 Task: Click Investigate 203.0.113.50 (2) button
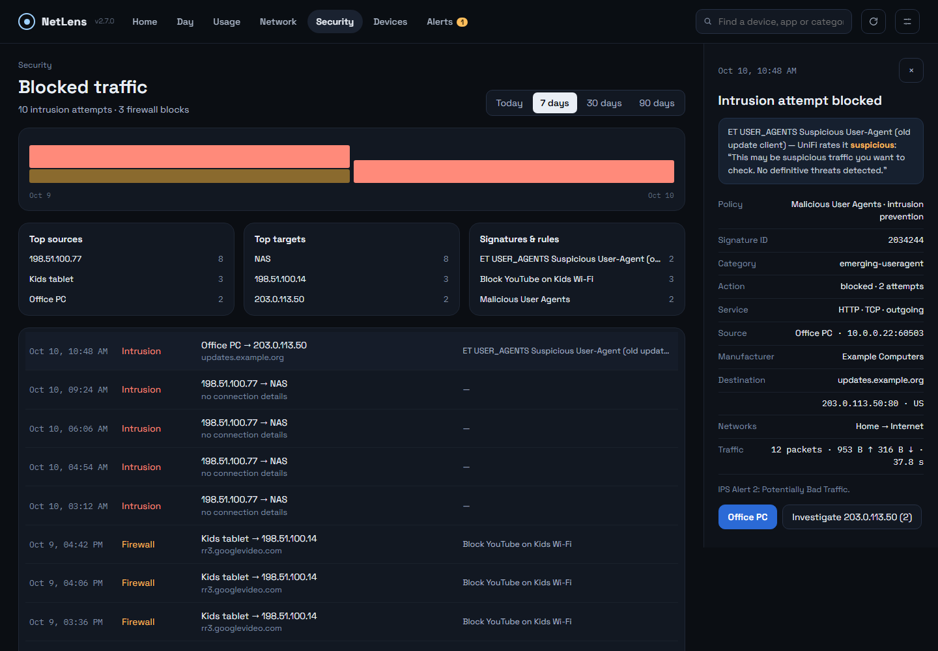[x=852, y=517]
